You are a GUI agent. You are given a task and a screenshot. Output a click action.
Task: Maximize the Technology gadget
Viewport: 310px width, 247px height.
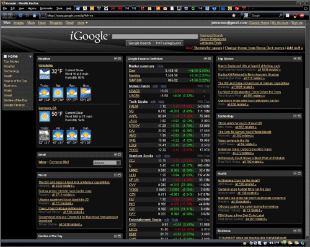(x=299, y=116)
